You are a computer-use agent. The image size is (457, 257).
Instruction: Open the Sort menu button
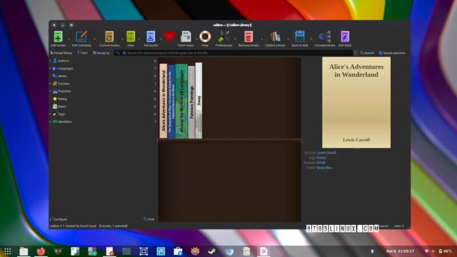82,53
